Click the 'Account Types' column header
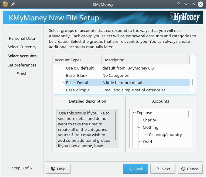Viewport: 206px width, 177px height. tap(77, 60)
